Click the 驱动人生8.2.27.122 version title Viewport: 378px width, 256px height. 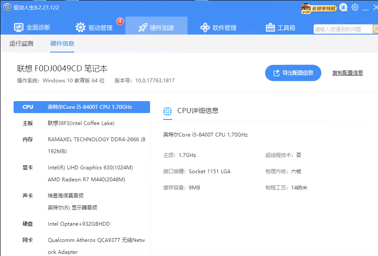point(36,8)
